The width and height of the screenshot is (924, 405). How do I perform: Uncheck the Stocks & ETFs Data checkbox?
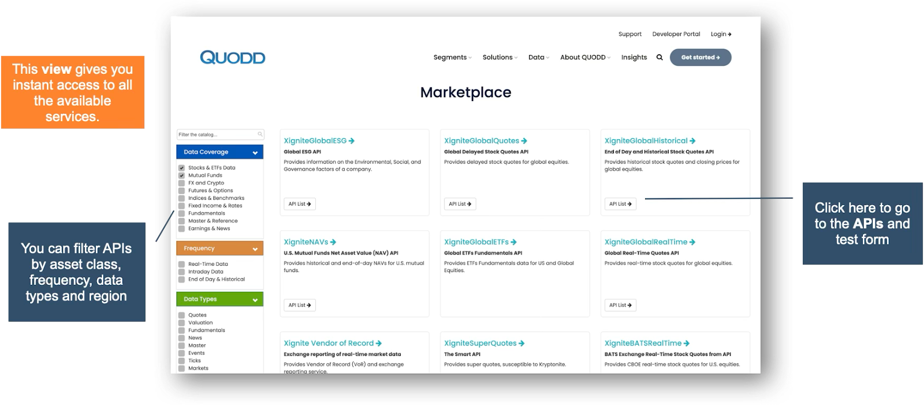(181, 168)
